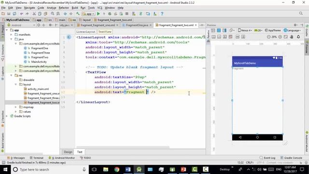Click the Save All toolbar icon
The image size is (309, 174).
9,14
